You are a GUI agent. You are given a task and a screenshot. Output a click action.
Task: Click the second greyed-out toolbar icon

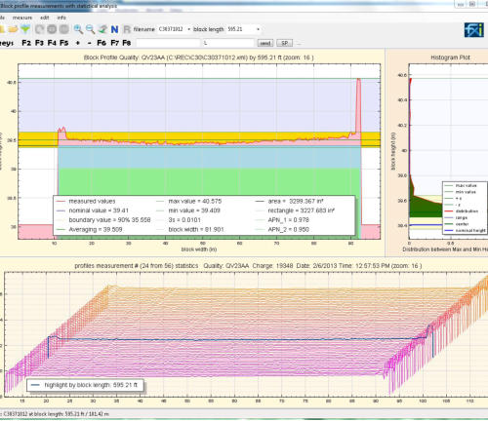[x=52, y=29]
